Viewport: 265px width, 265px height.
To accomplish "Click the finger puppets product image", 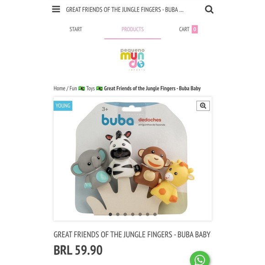I will 132,159.
